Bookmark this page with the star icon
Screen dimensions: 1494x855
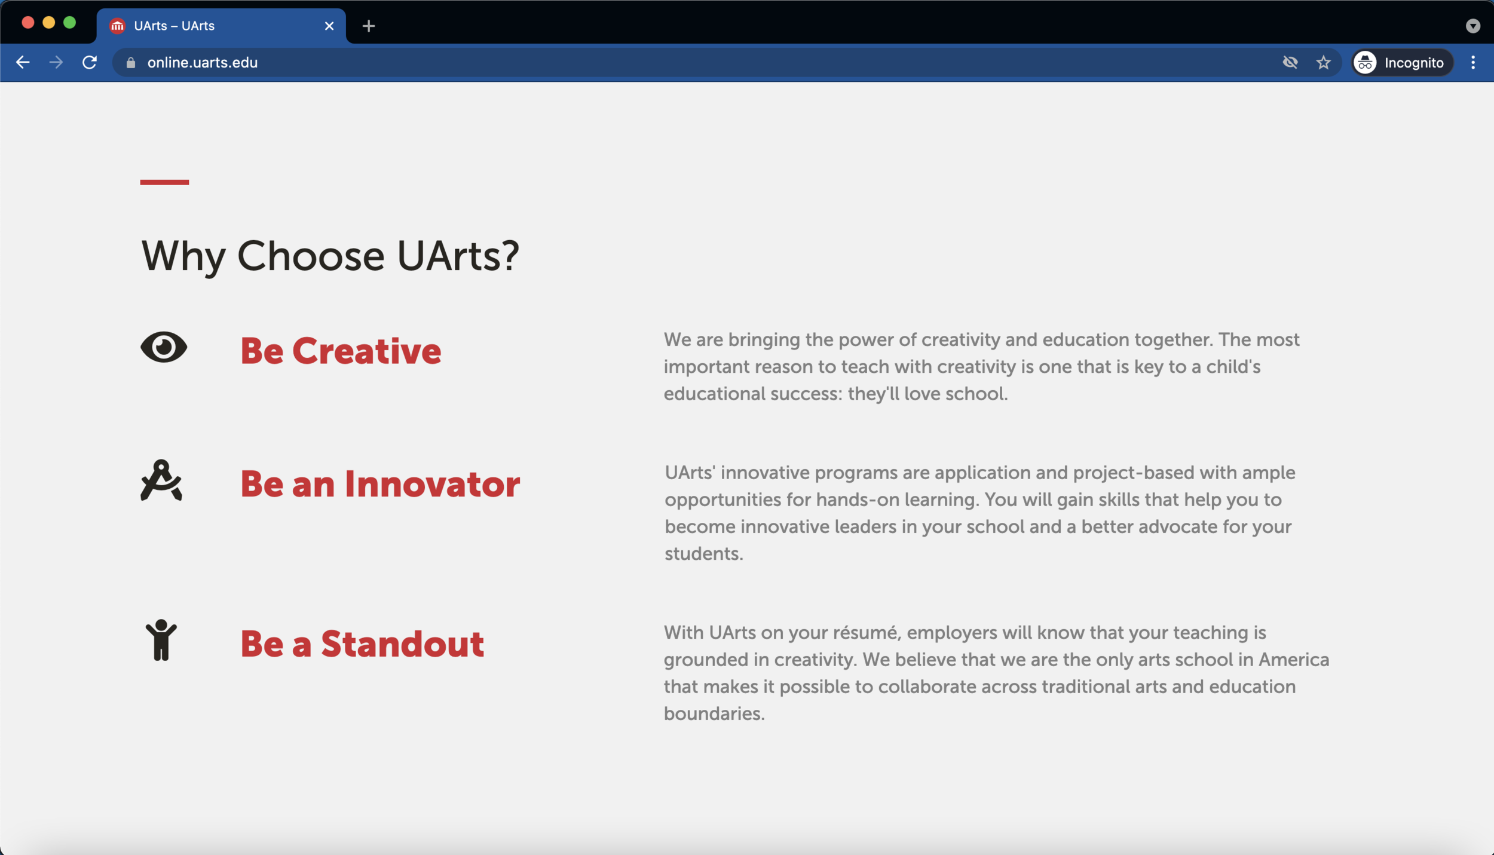(x=1323, y=63)
